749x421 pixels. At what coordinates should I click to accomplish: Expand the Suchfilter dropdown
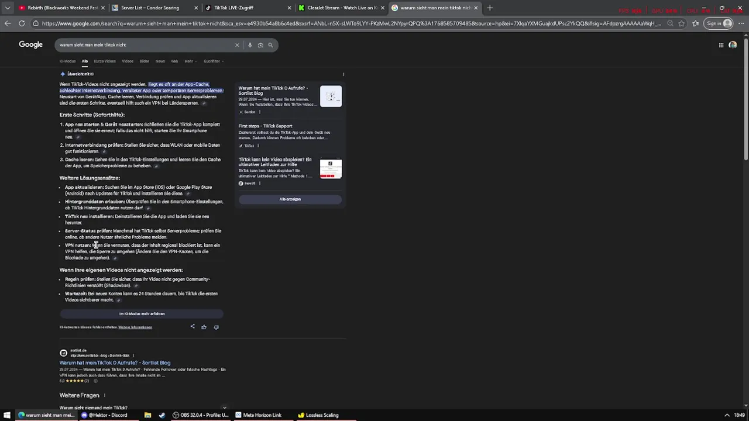(213, 61)
